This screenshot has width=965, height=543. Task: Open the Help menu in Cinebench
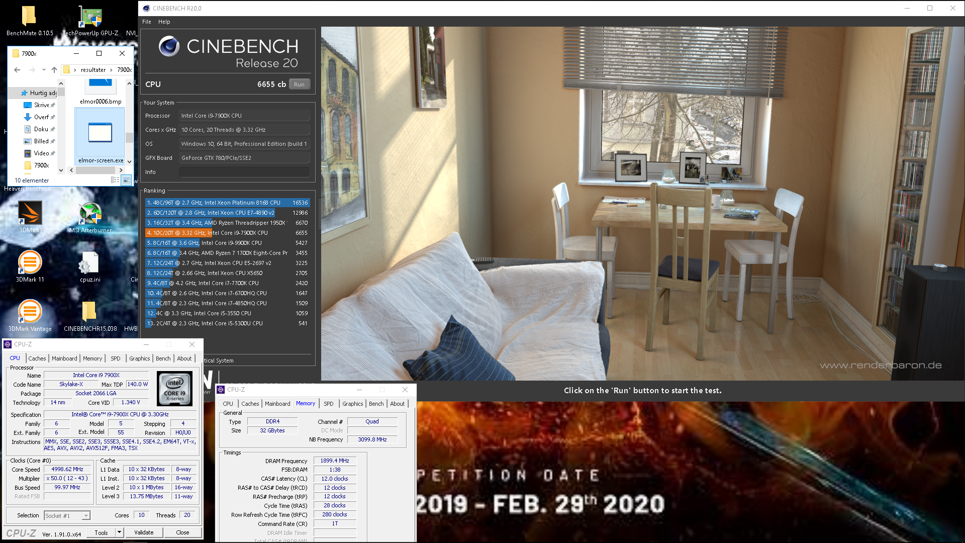(164, 22)
